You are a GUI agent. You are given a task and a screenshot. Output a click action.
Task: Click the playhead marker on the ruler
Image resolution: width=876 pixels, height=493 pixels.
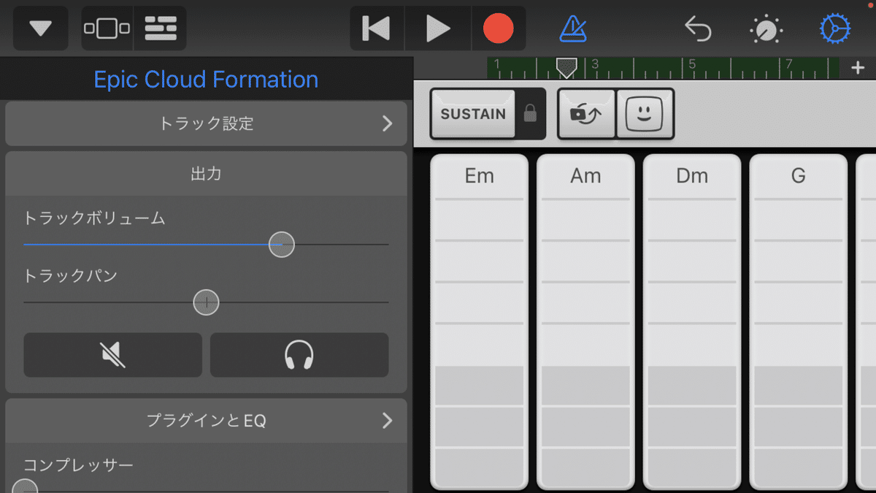point(566,68)
